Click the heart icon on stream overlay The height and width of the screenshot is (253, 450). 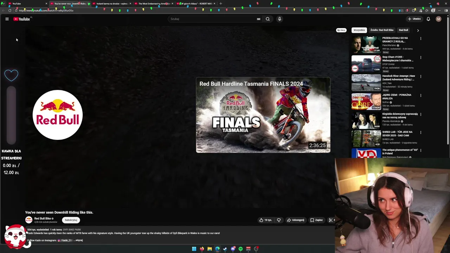point(11,75)
